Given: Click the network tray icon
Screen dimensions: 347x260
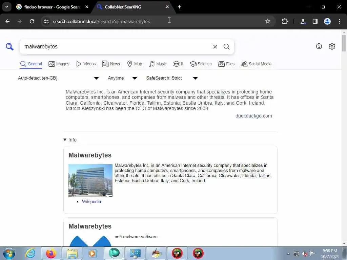Looking at the screenshot, I should point(296,254).
